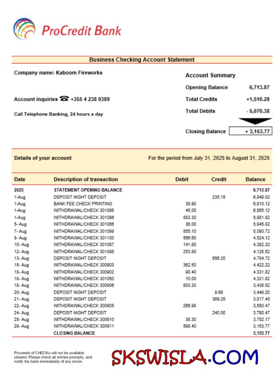
Task: Click the Details of your account heading
Action: click(x=43, y=158)
